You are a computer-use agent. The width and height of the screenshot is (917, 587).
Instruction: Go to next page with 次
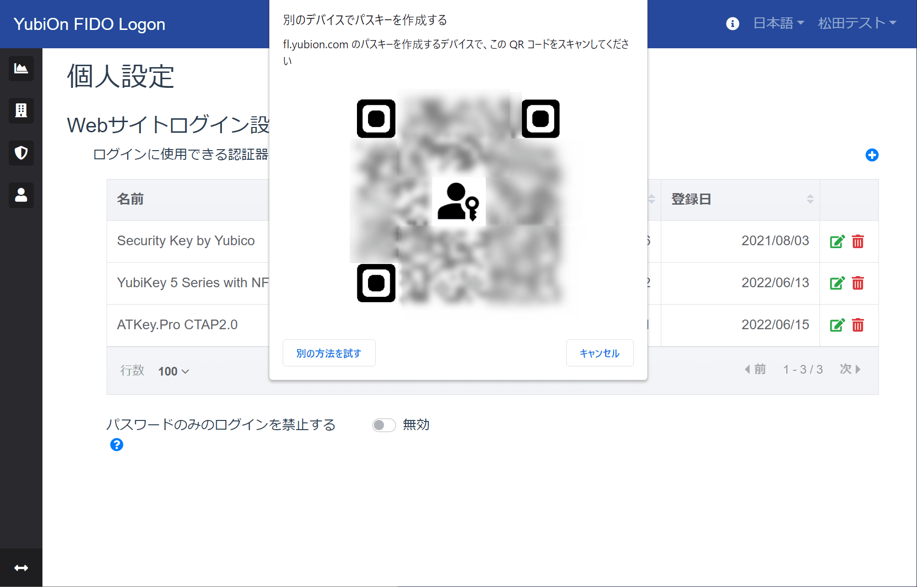[850, 369]
